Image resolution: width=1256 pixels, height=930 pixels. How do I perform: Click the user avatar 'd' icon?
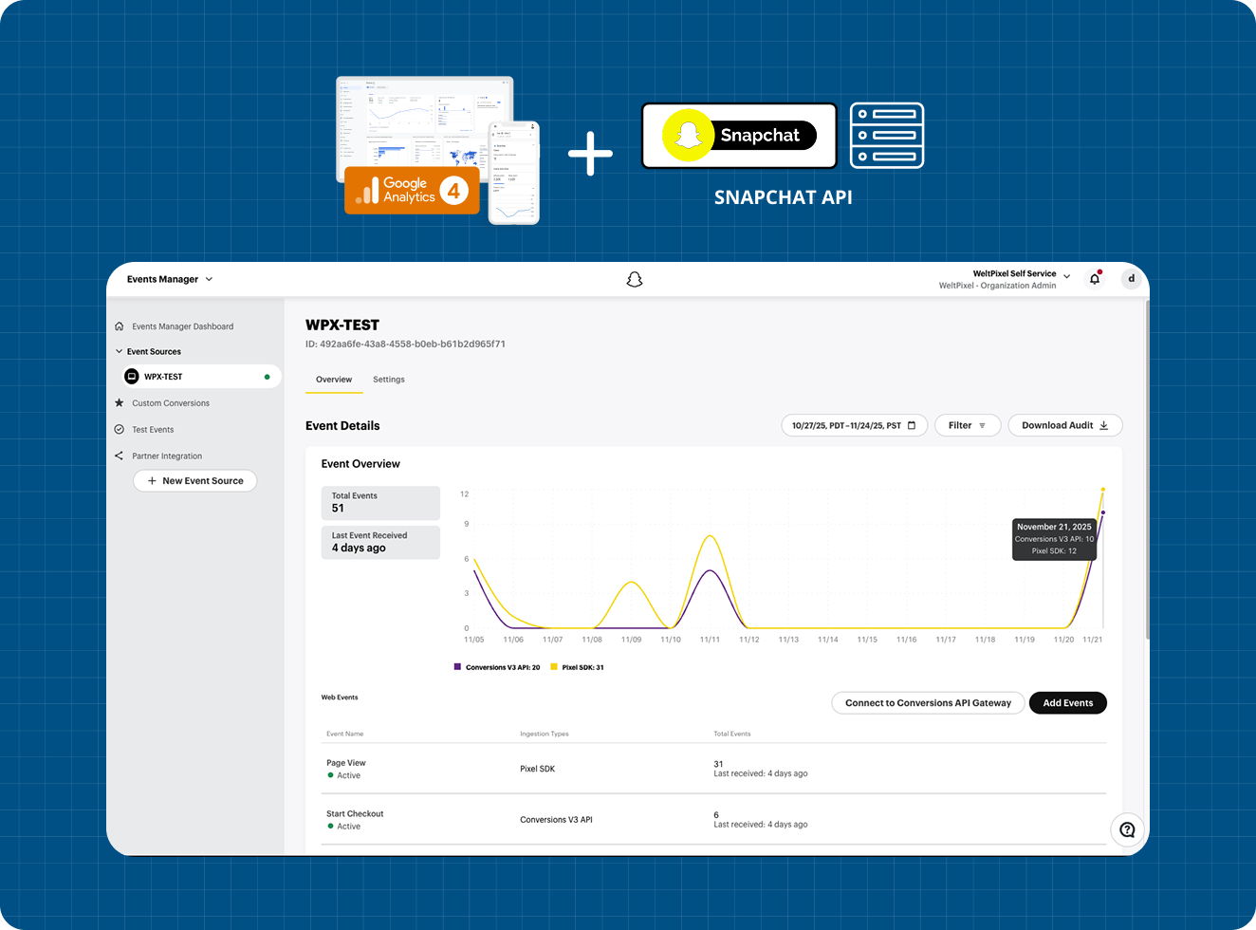[1131, 279]
